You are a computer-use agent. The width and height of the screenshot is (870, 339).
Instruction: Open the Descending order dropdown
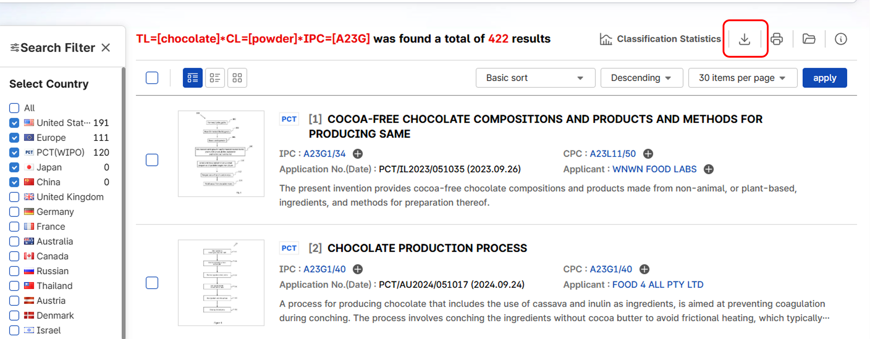tap(641, 78)
